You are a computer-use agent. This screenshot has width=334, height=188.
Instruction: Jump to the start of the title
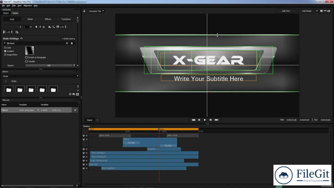194,120
